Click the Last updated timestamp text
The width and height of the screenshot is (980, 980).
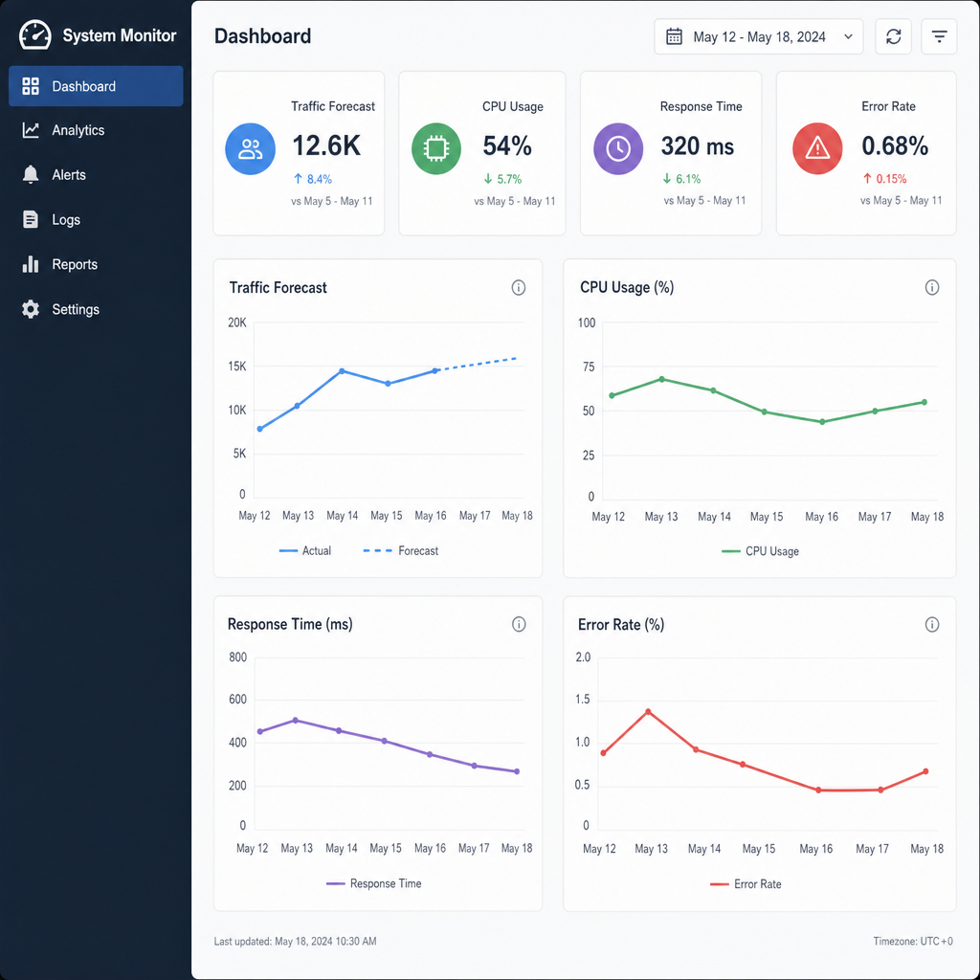coord(295,942)
